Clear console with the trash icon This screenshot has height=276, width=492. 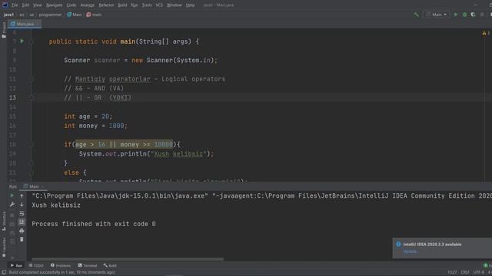point(22,239)
